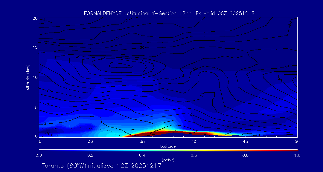Viewport: 323px width, 172px height.
Task: Select the 0.6 colorbar tick label
Action: tap(194, 155)
